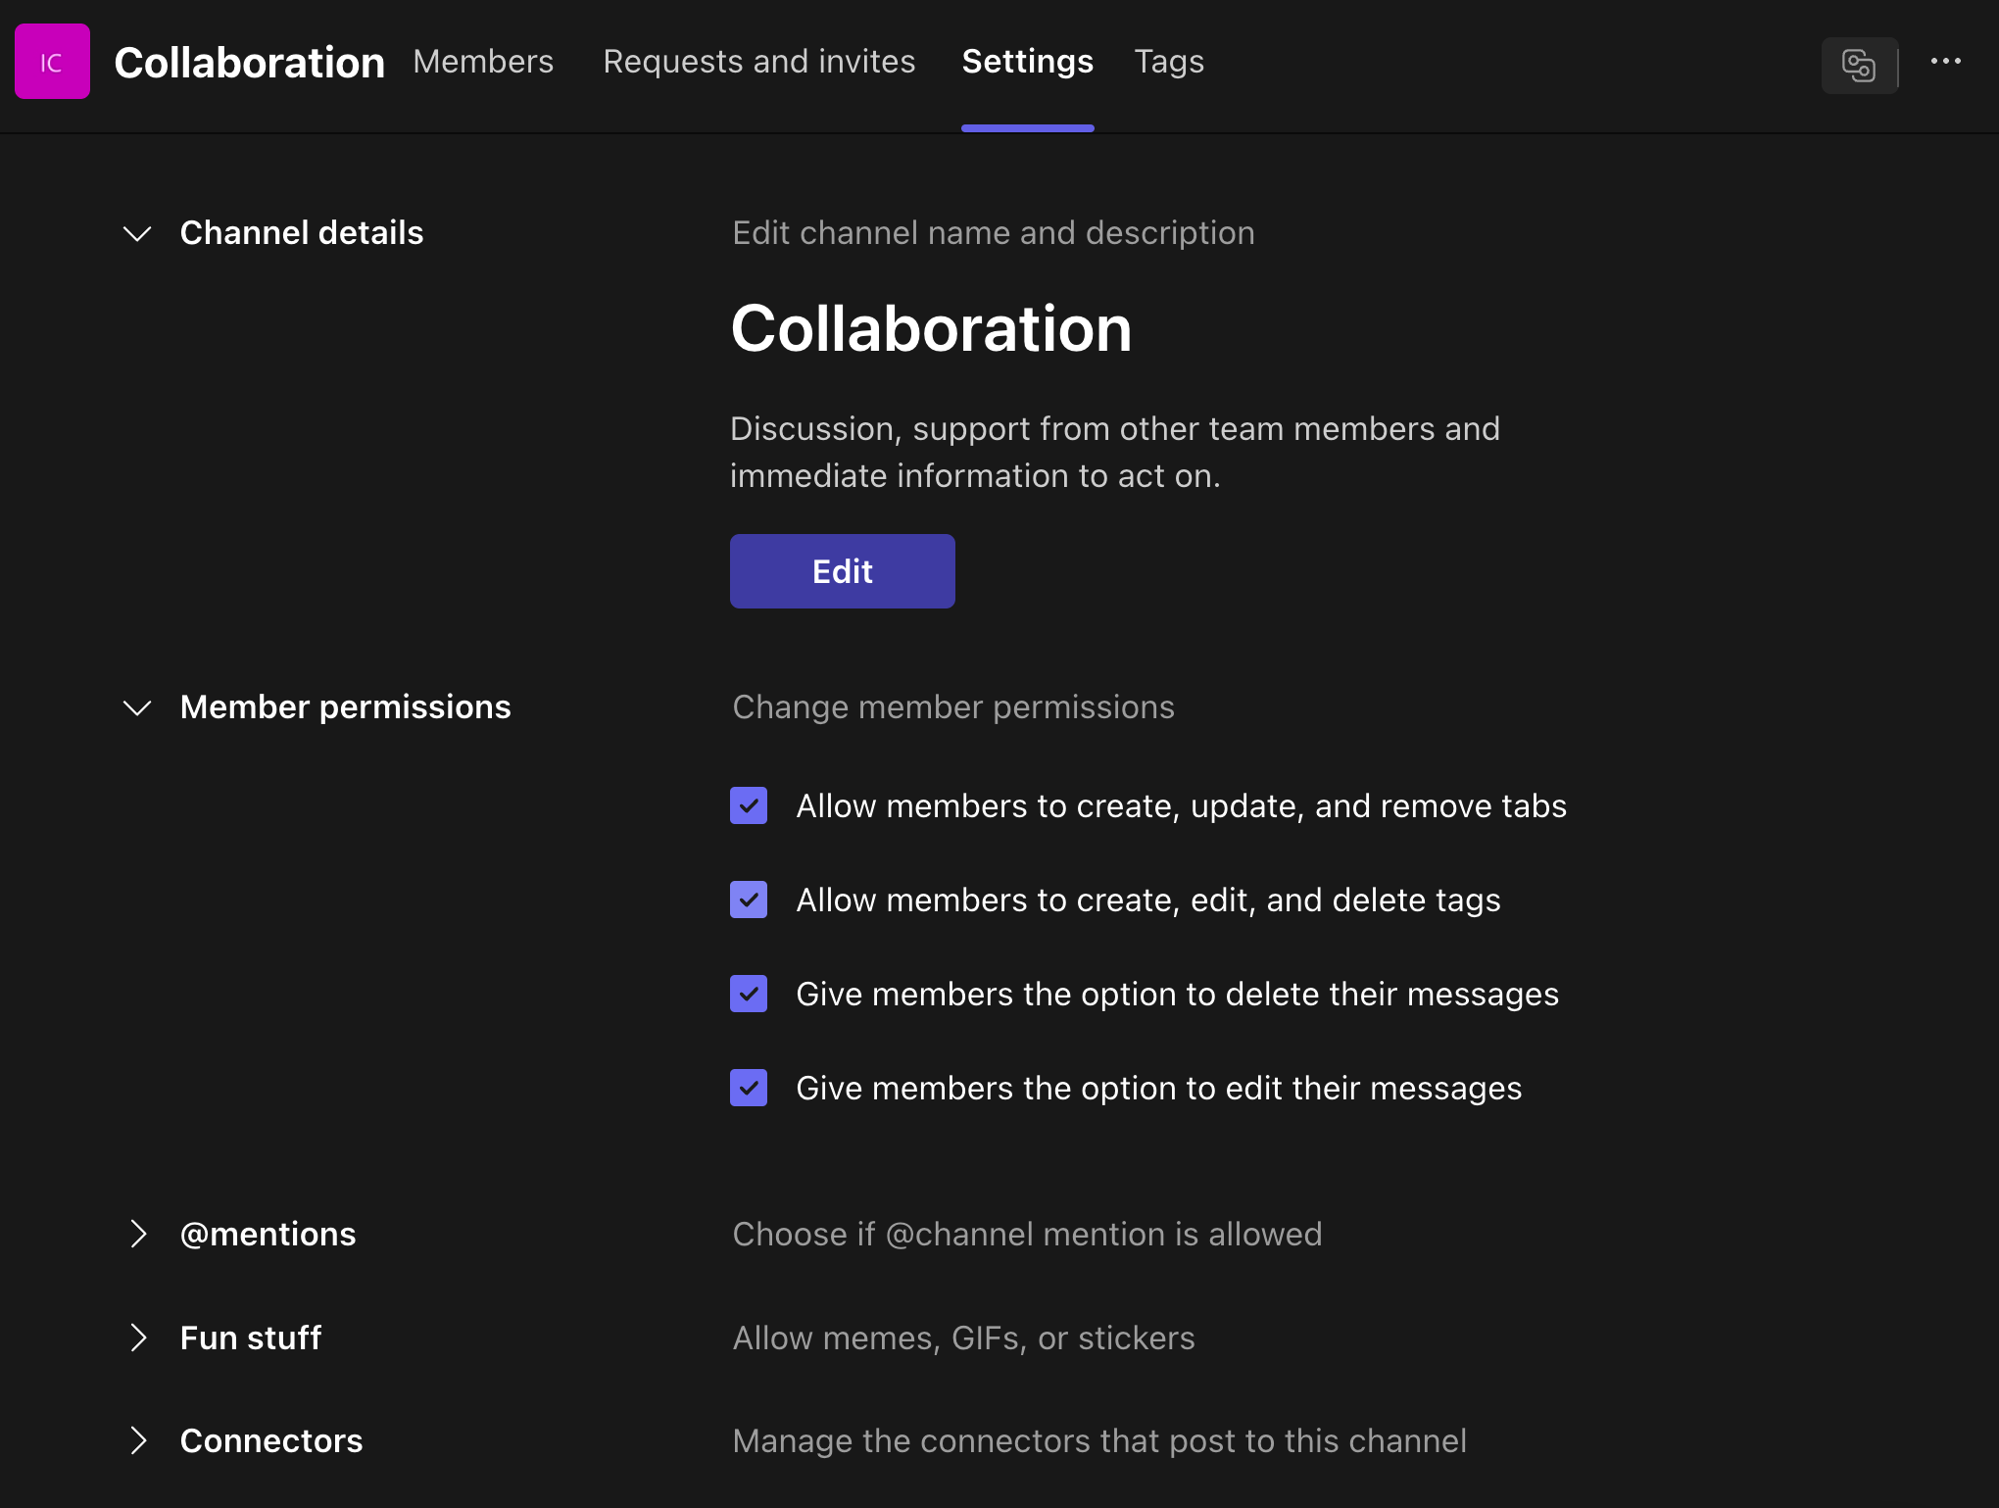The height and width of the screenshot is (1508, 1999).
Task: Expand the Fun stuff section
Action: 137,1338
